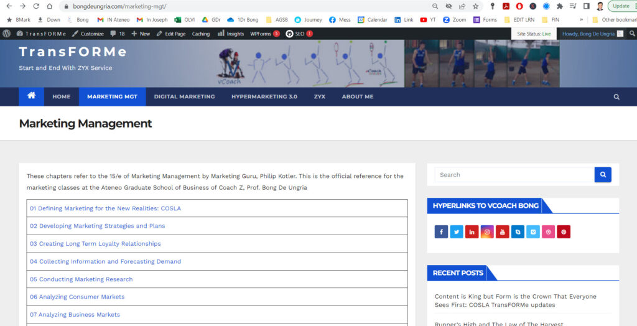
Task: Open the Pinterest social link icon
Action: 564,232
